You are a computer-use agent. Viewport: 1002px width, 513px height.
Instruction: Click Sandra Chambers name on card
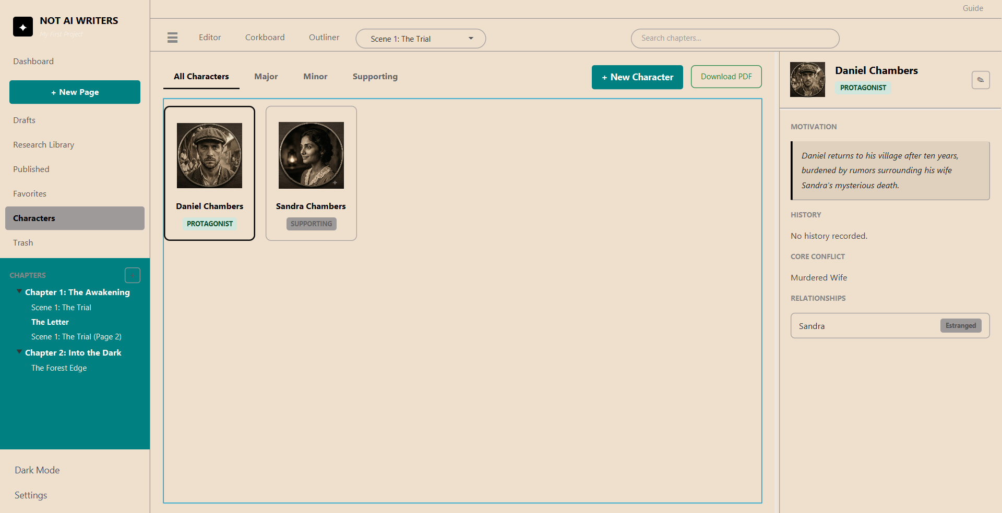[311, 206]
